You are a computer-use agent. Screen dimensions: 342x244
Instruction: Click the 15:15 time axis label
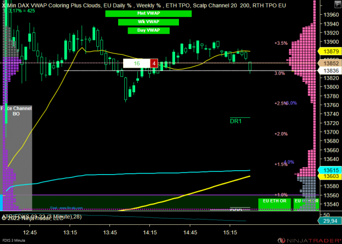(230, 233)
